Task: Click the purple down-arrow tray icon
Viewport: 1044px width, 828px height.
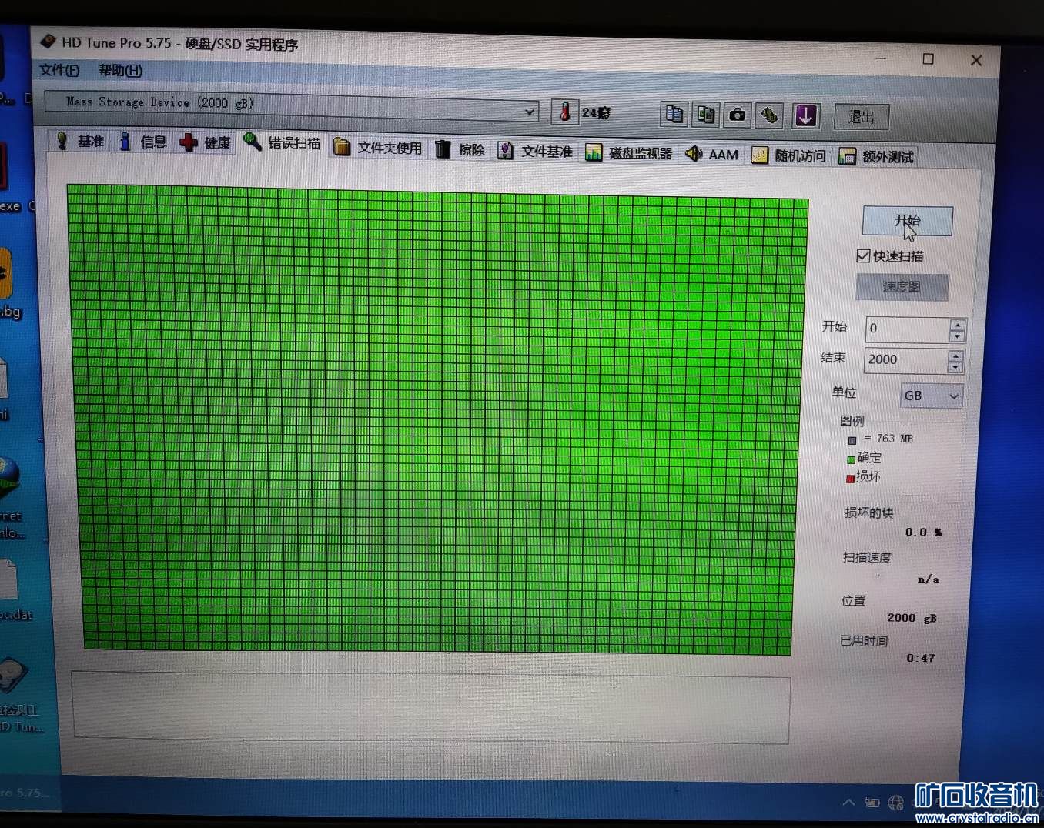Action: [805, 116]
